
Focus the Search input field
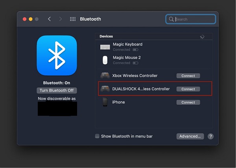[190, 19]
